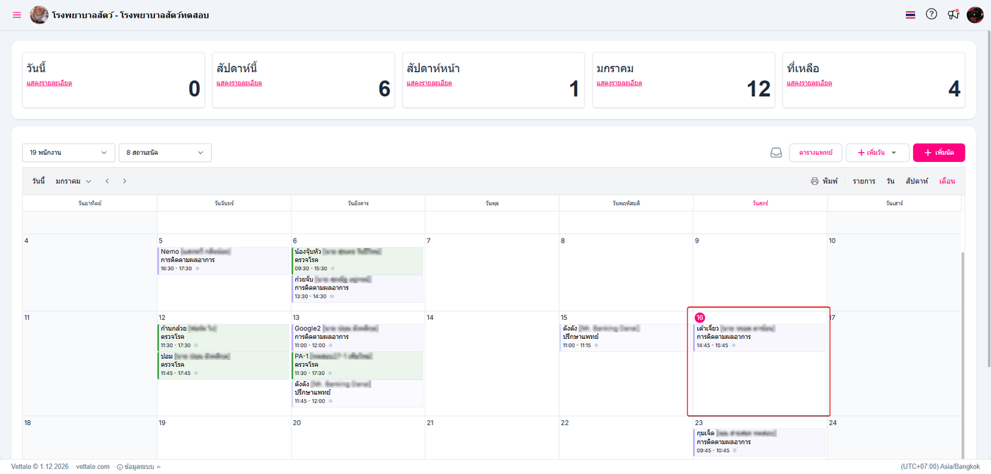991x474 pixels.
Task: Switch to วัน day view
Action: [x=890, y=181]
